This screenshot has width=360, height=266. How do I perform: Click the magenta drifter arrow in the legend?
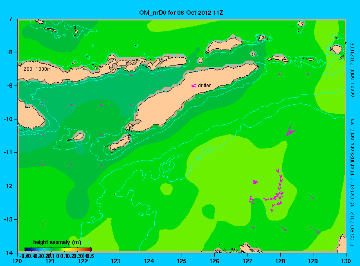click(x=194, y=86)
